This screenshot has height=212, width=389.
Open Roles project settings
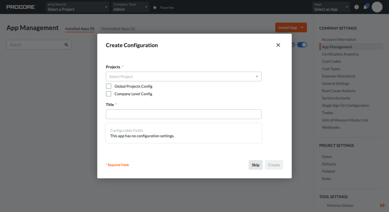tap(326, 178)
